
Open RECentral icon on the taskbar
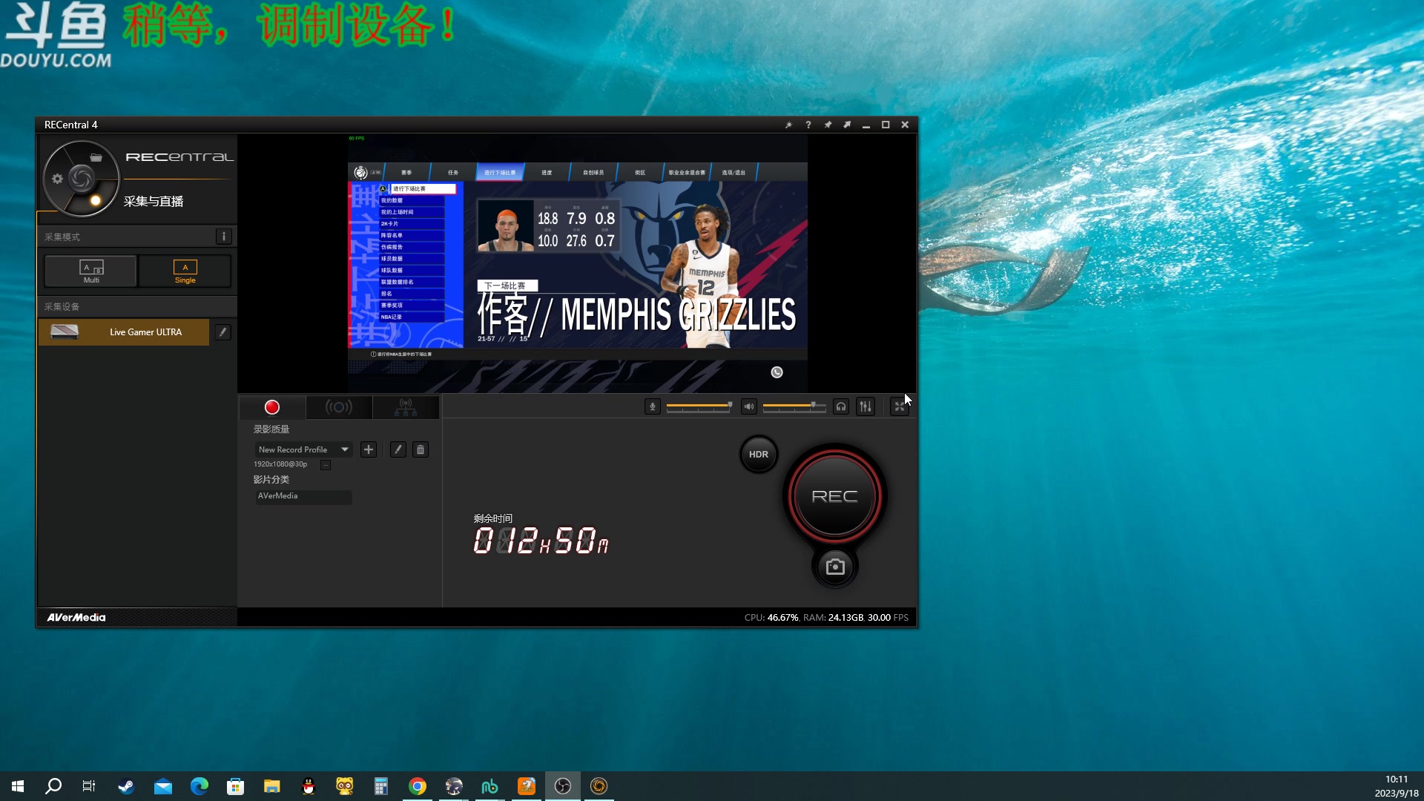click(x=599, y=786)
